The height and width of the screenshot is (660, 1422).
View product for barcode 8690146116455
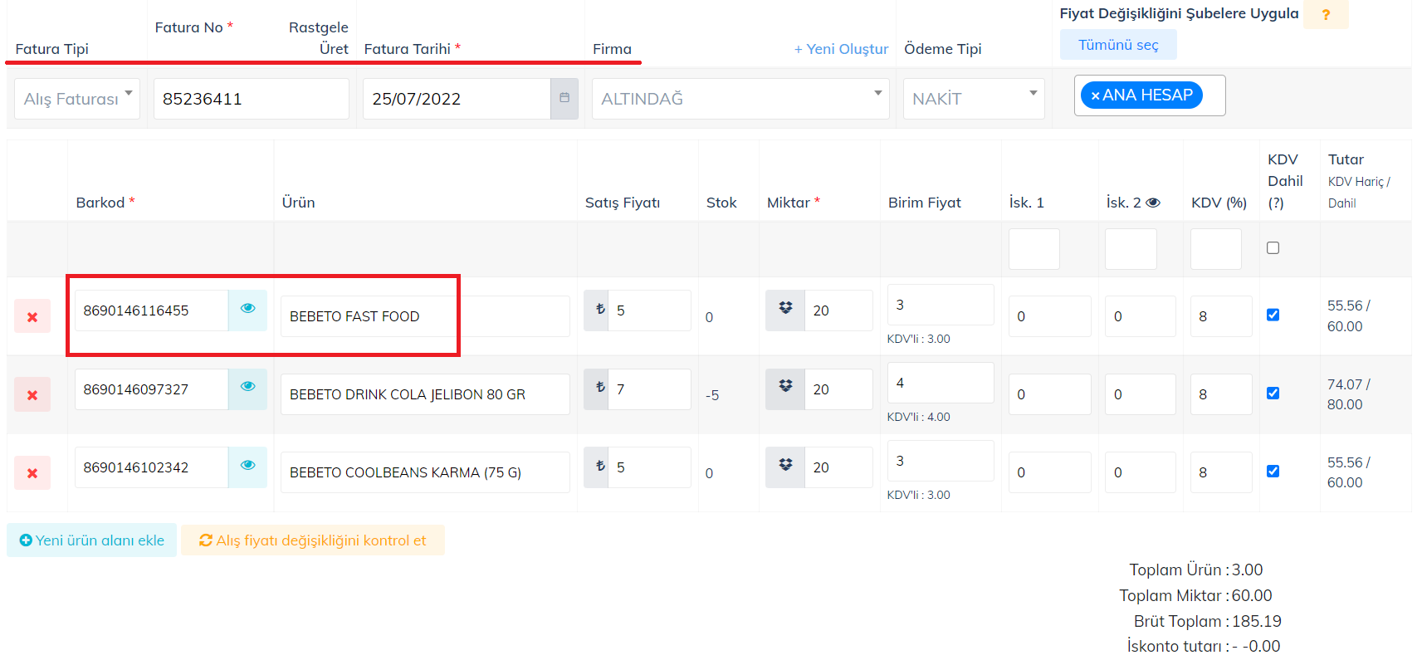point(247,310)
